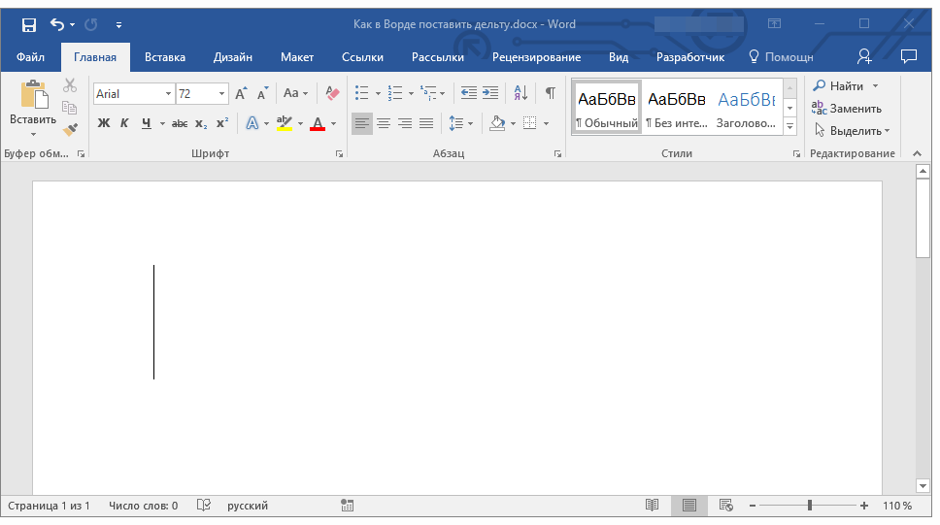Click the bulleted list icon
The width and height of the screenshot is (940, 525).
tap(361, 93)
